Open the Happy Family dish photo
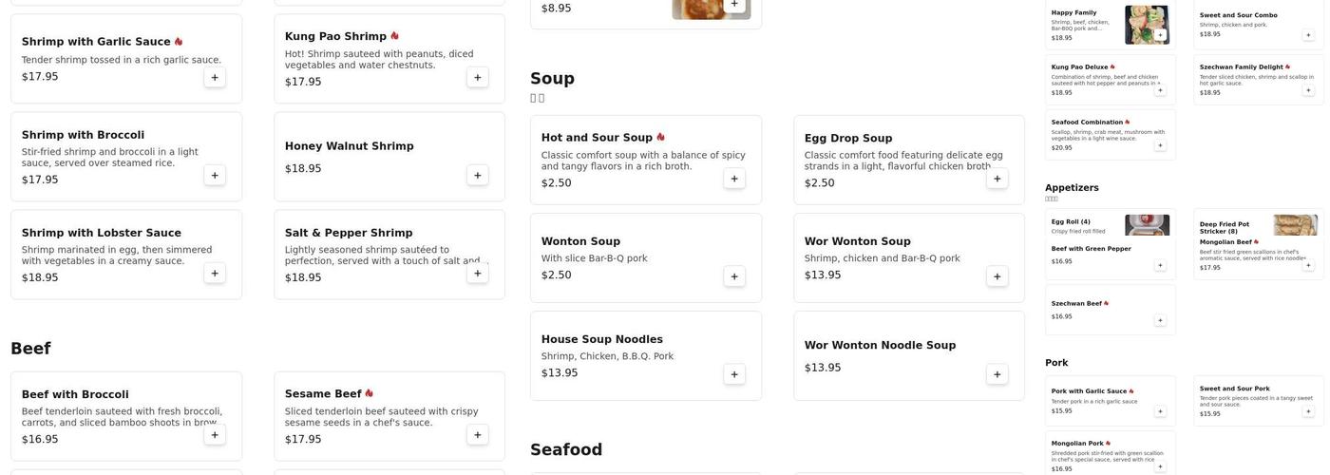The height and width of the screenshot is (475, 1330). tap(1147, 25)
